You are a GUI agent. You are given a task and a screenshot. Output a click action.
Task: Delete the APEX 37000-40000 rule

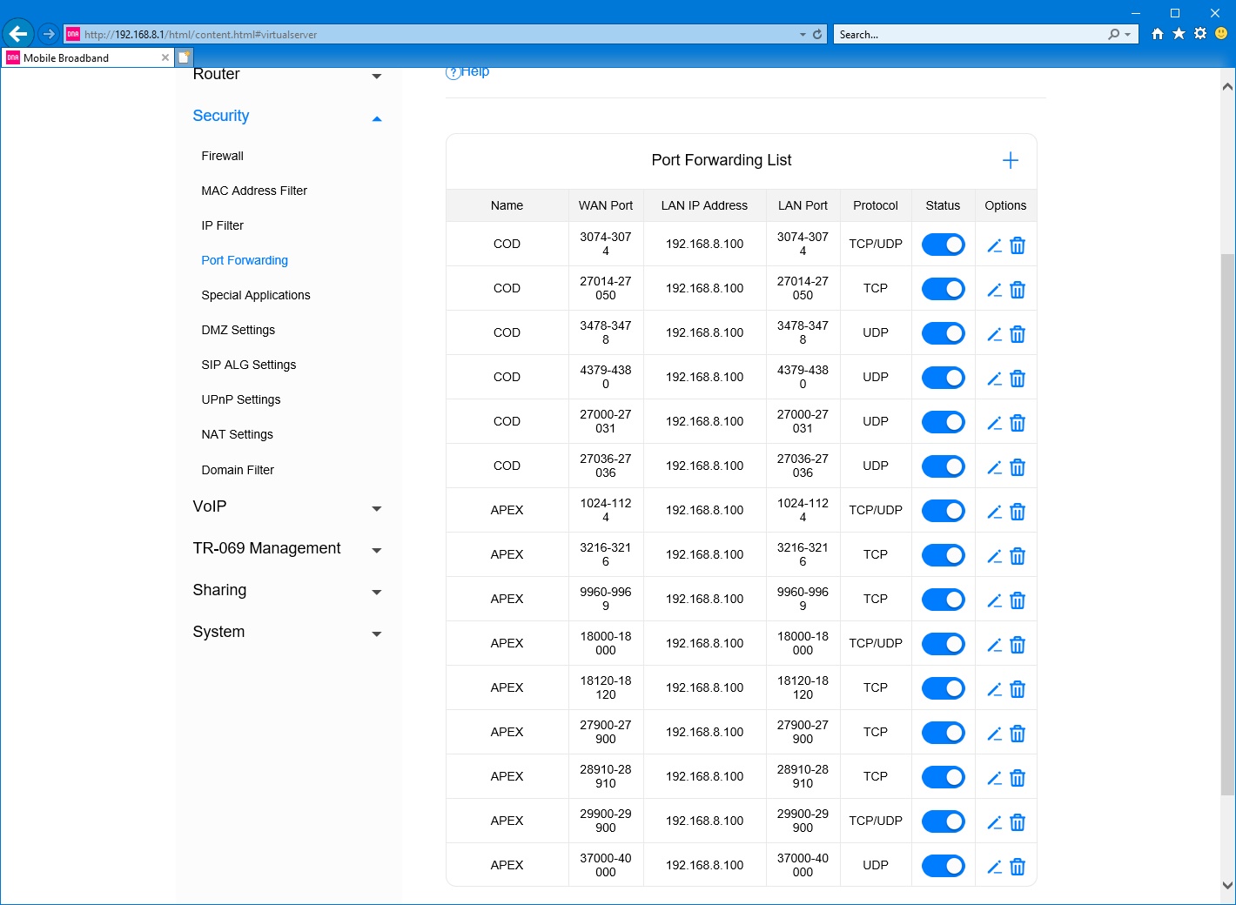pos(1018,867)
